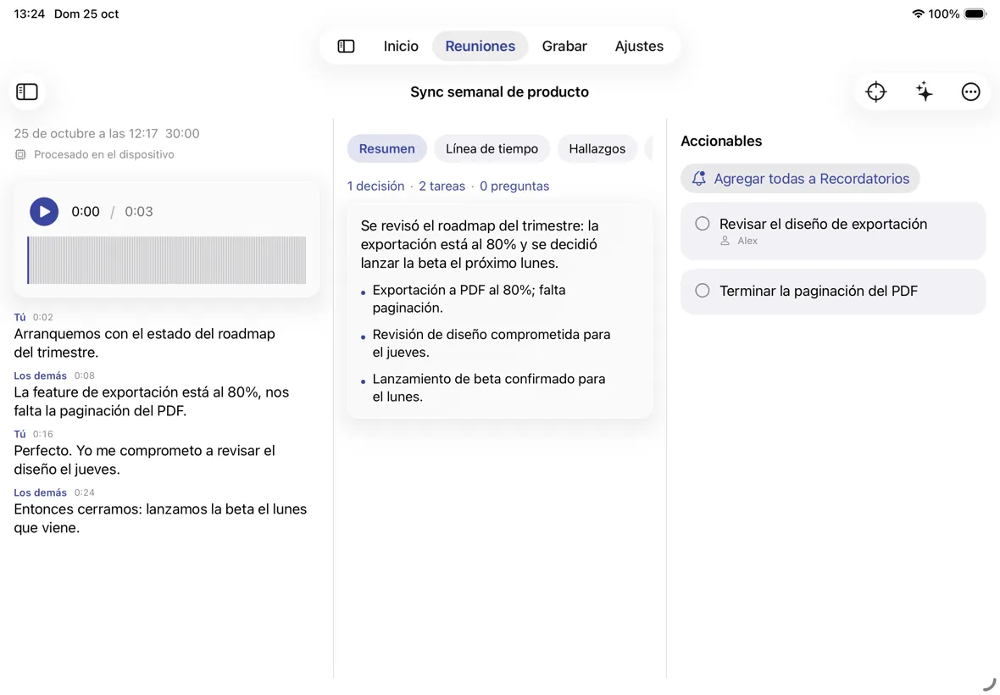Open the Grabar tab
This screenshot has width=1000, height=695.
click(564, 46)
